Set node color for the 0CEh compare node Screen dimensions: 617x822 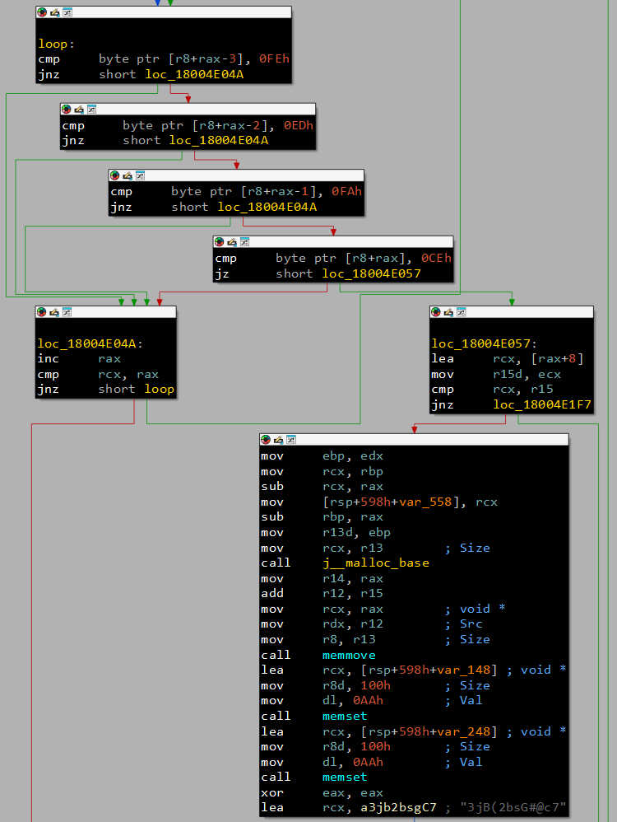[x=219, y=241]
